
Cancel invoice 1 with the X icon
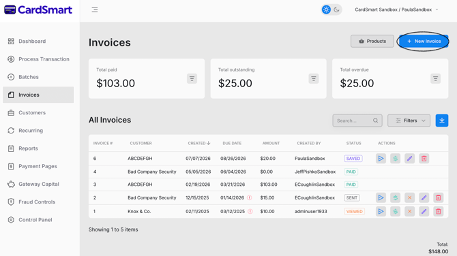point(409,212)
